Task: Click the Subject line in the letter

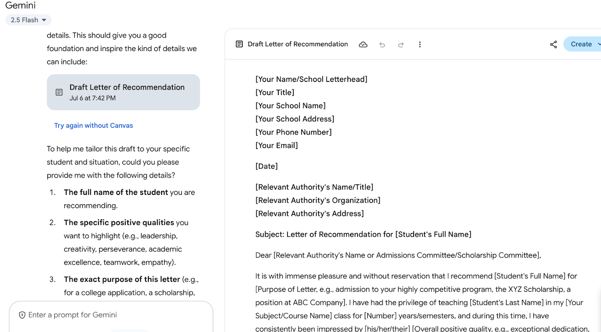Action: 363,235
